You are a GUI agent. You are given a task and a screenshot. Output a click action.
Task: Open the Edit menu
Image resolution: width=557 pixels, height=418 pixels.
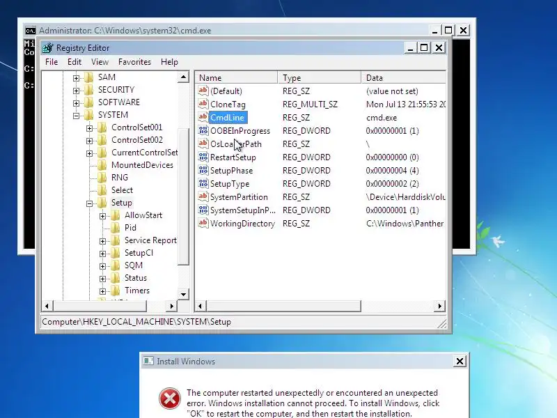pyautogui.click(x=74, y=62)
